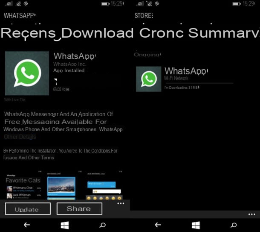Switch to the Cronc tab
The width and height of the screenshot is (260, 232).
click(x=162, y=33)
